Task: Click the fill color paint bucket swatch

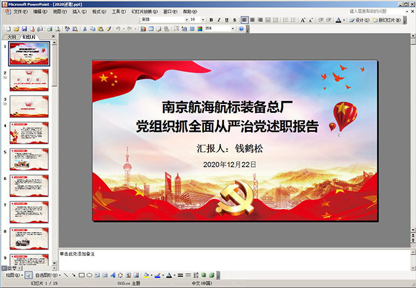Action: [x=146, y=276]
